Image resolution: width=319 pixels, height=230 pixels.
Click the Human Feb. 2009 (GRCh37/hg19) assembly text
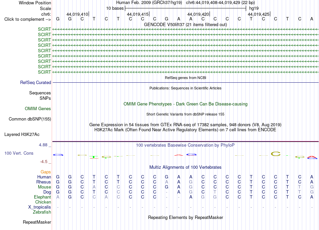pyautogui.click(x=149, y=3)
